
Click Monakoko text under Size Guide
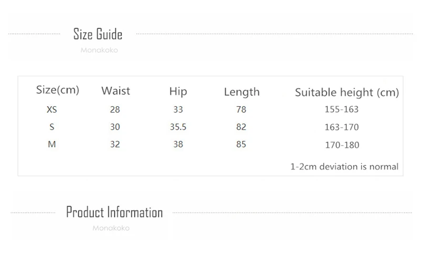click(99, 50)
